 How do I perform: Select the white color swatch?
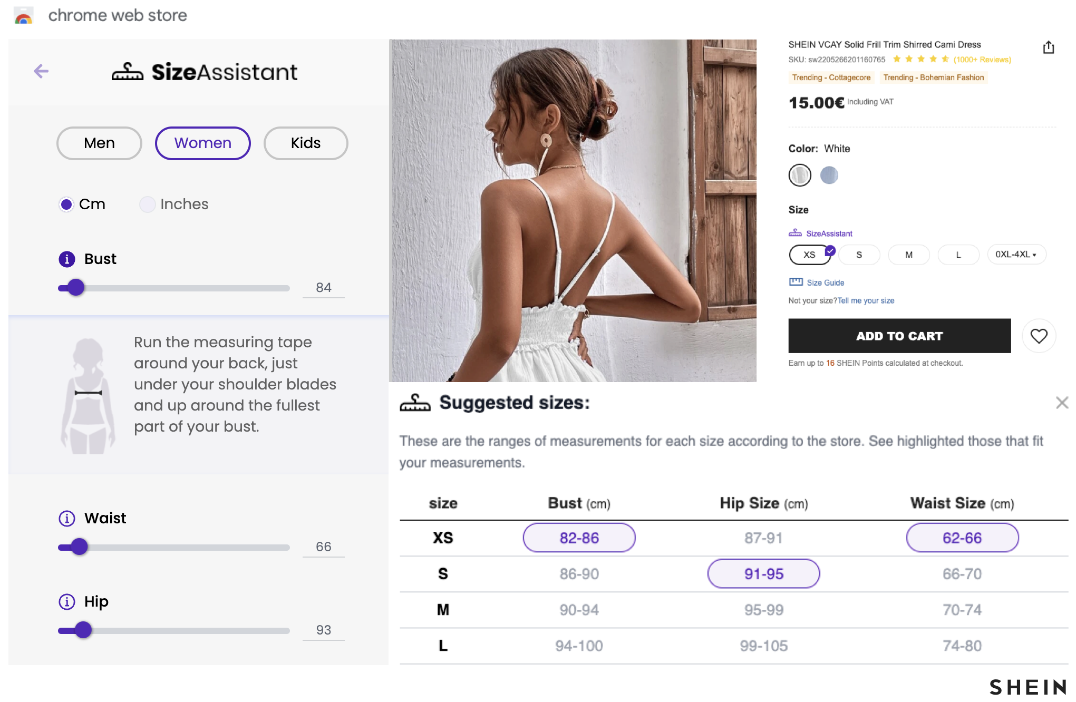800,175
